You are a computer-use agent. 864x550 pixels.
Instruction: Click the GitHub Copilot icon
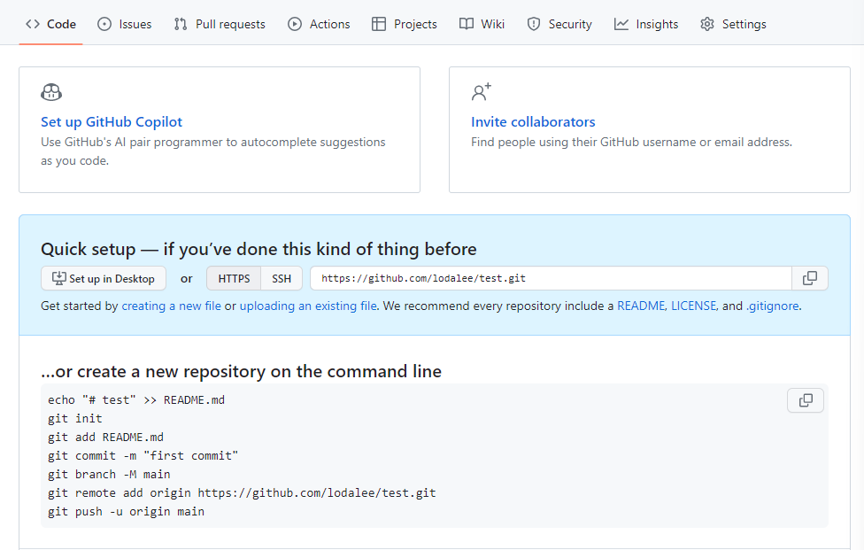(51, 92)
